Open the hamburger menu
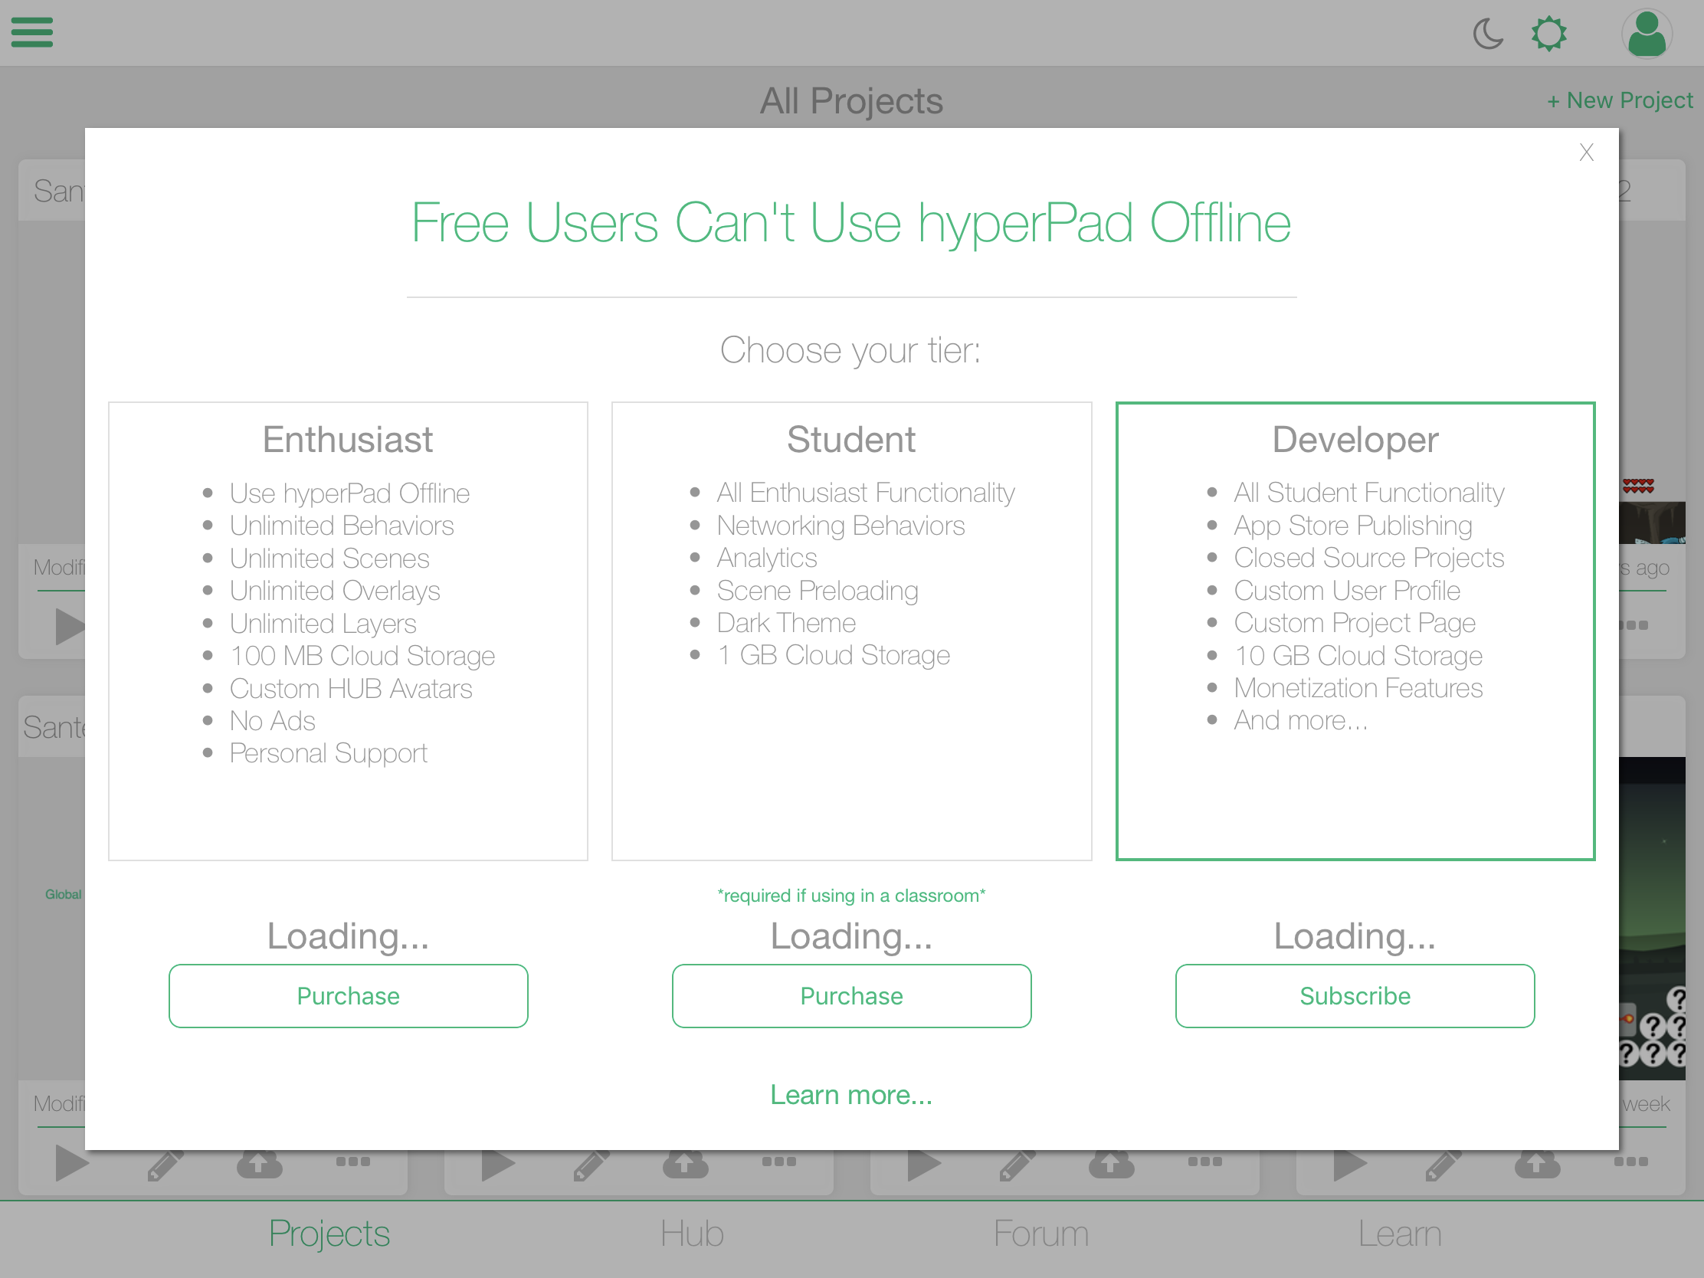The image size is (1704, 1278). tap(31, 32)
